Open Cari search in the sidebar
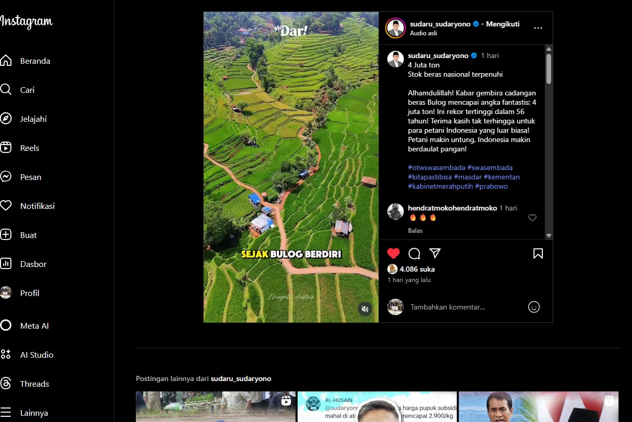Image resolution: width=632 pixels, height=422 pixels. (x=27, y=90)
